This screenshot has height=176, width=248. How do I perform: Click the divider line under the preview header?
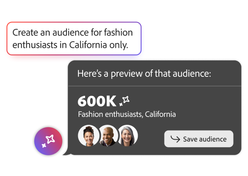[x=154, y=86]
